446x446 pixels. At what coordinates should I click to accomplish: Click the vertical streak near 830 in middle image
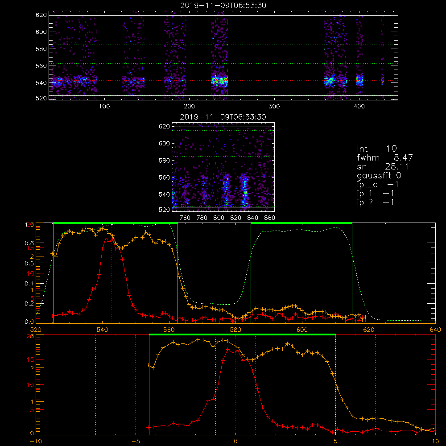pyautogui.click(x=244, y=190)
